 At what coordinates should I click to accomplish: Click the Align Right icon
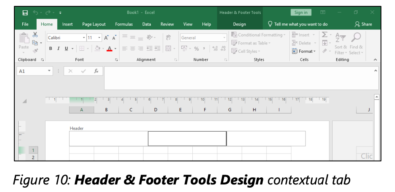coord(141,48)
